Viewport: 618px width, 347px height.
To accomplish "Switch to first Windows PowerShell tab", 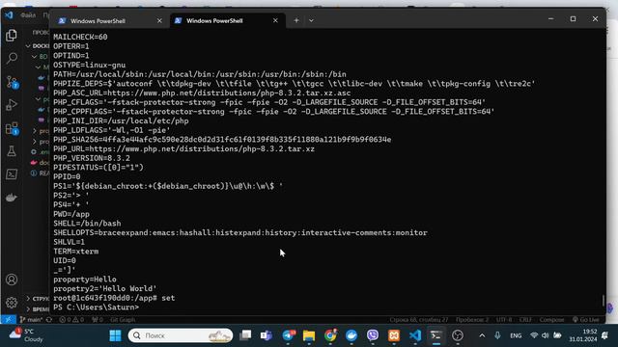I will tap(98, 21).
